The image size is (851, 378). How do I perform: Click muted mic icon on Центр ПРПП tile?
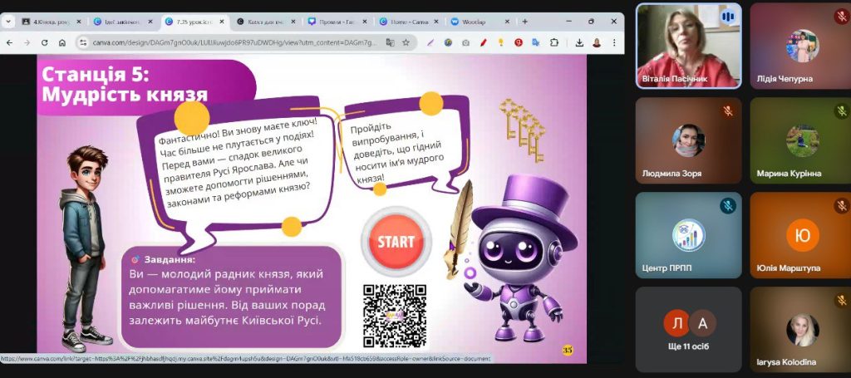728,205
